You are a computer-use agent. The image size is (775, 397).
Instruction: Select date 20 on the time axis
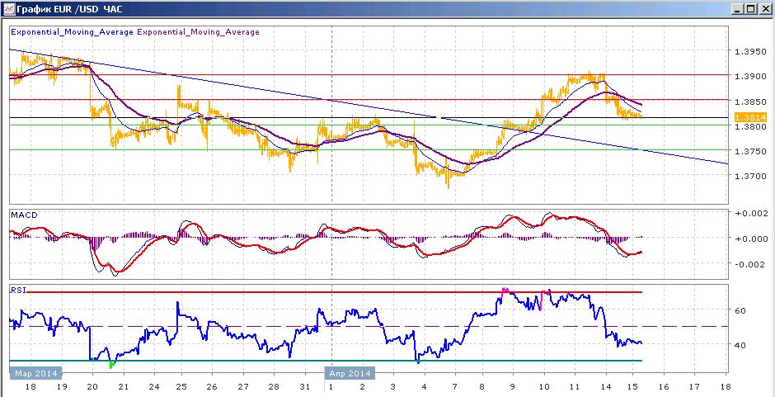93,387
